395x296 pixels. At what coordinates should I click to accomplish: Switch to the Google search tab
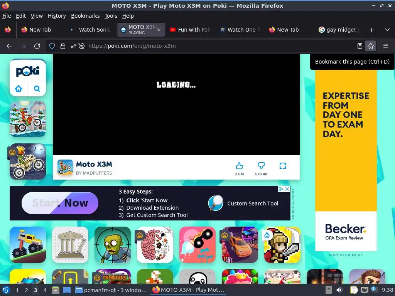[339, 30]
